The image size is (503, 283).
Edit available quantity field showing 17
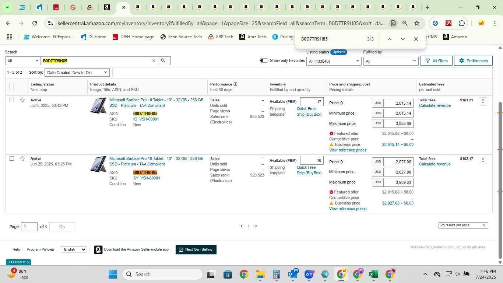(x=312, y=102)
